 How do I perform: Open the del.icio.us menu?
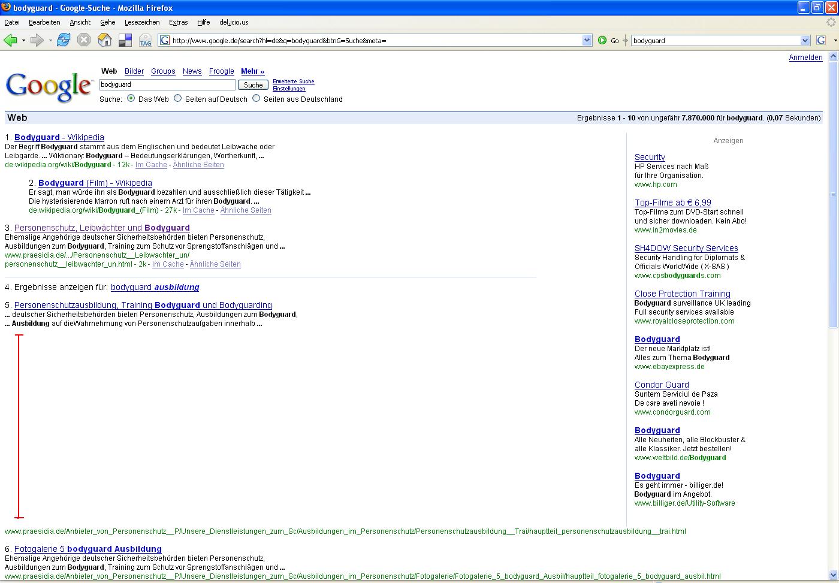[234, 22]
